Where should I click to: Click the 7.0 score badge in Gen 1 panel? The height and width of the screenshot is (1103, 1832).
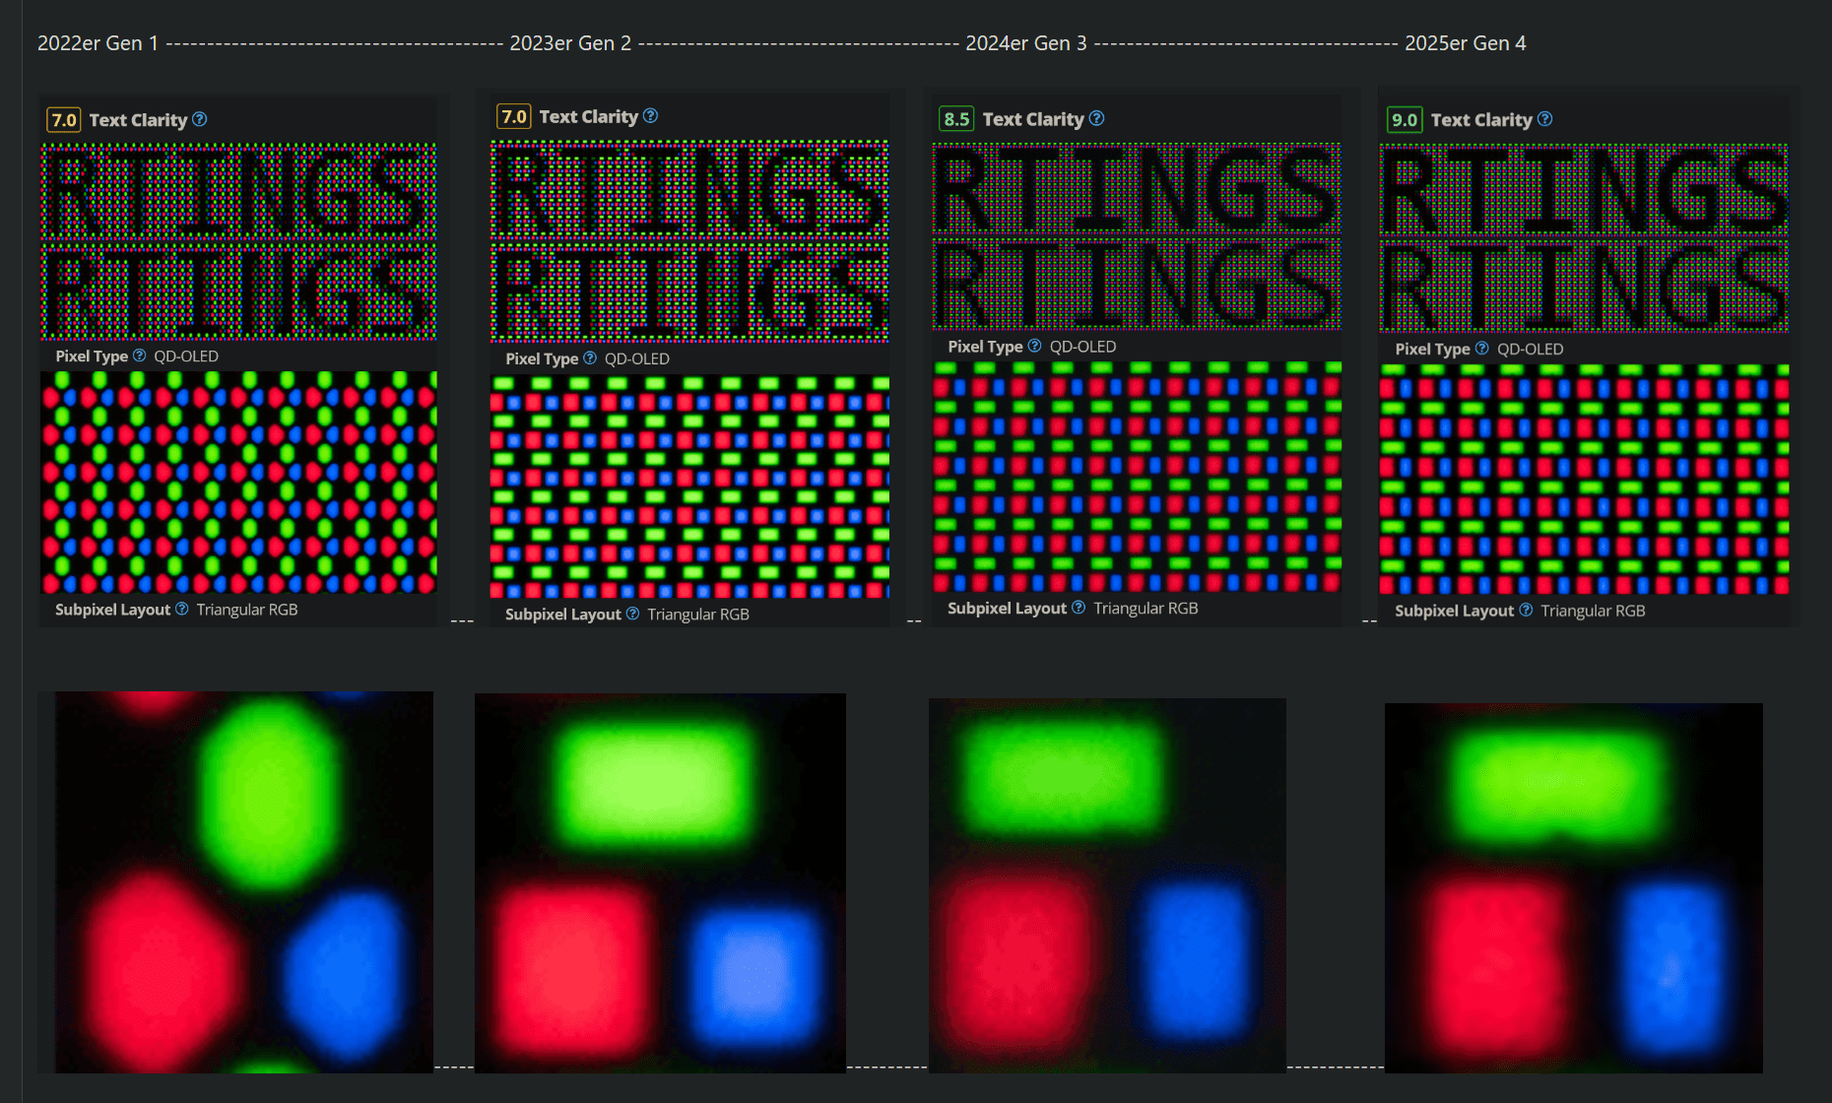click(x=64, y=120)
